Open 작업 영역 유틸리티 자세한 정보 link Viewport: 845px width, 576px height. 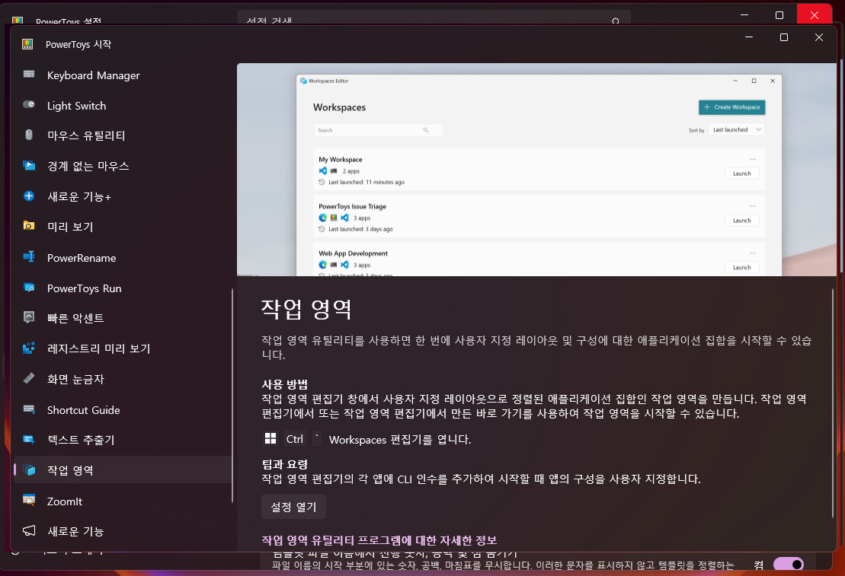point(379,540)
